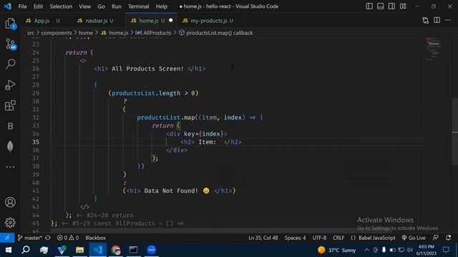Change CRLF end of line sequence
This screenshot has height=257, width=458.
(x=338, y=238)
